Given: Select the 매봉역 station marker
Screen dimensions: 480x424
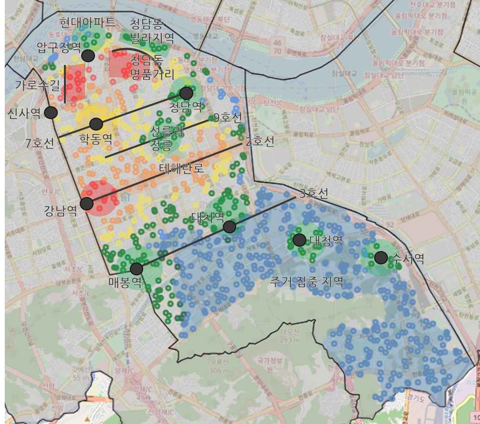Looking at the screenshot, I should pyautogui.click(x=137, y=269).
